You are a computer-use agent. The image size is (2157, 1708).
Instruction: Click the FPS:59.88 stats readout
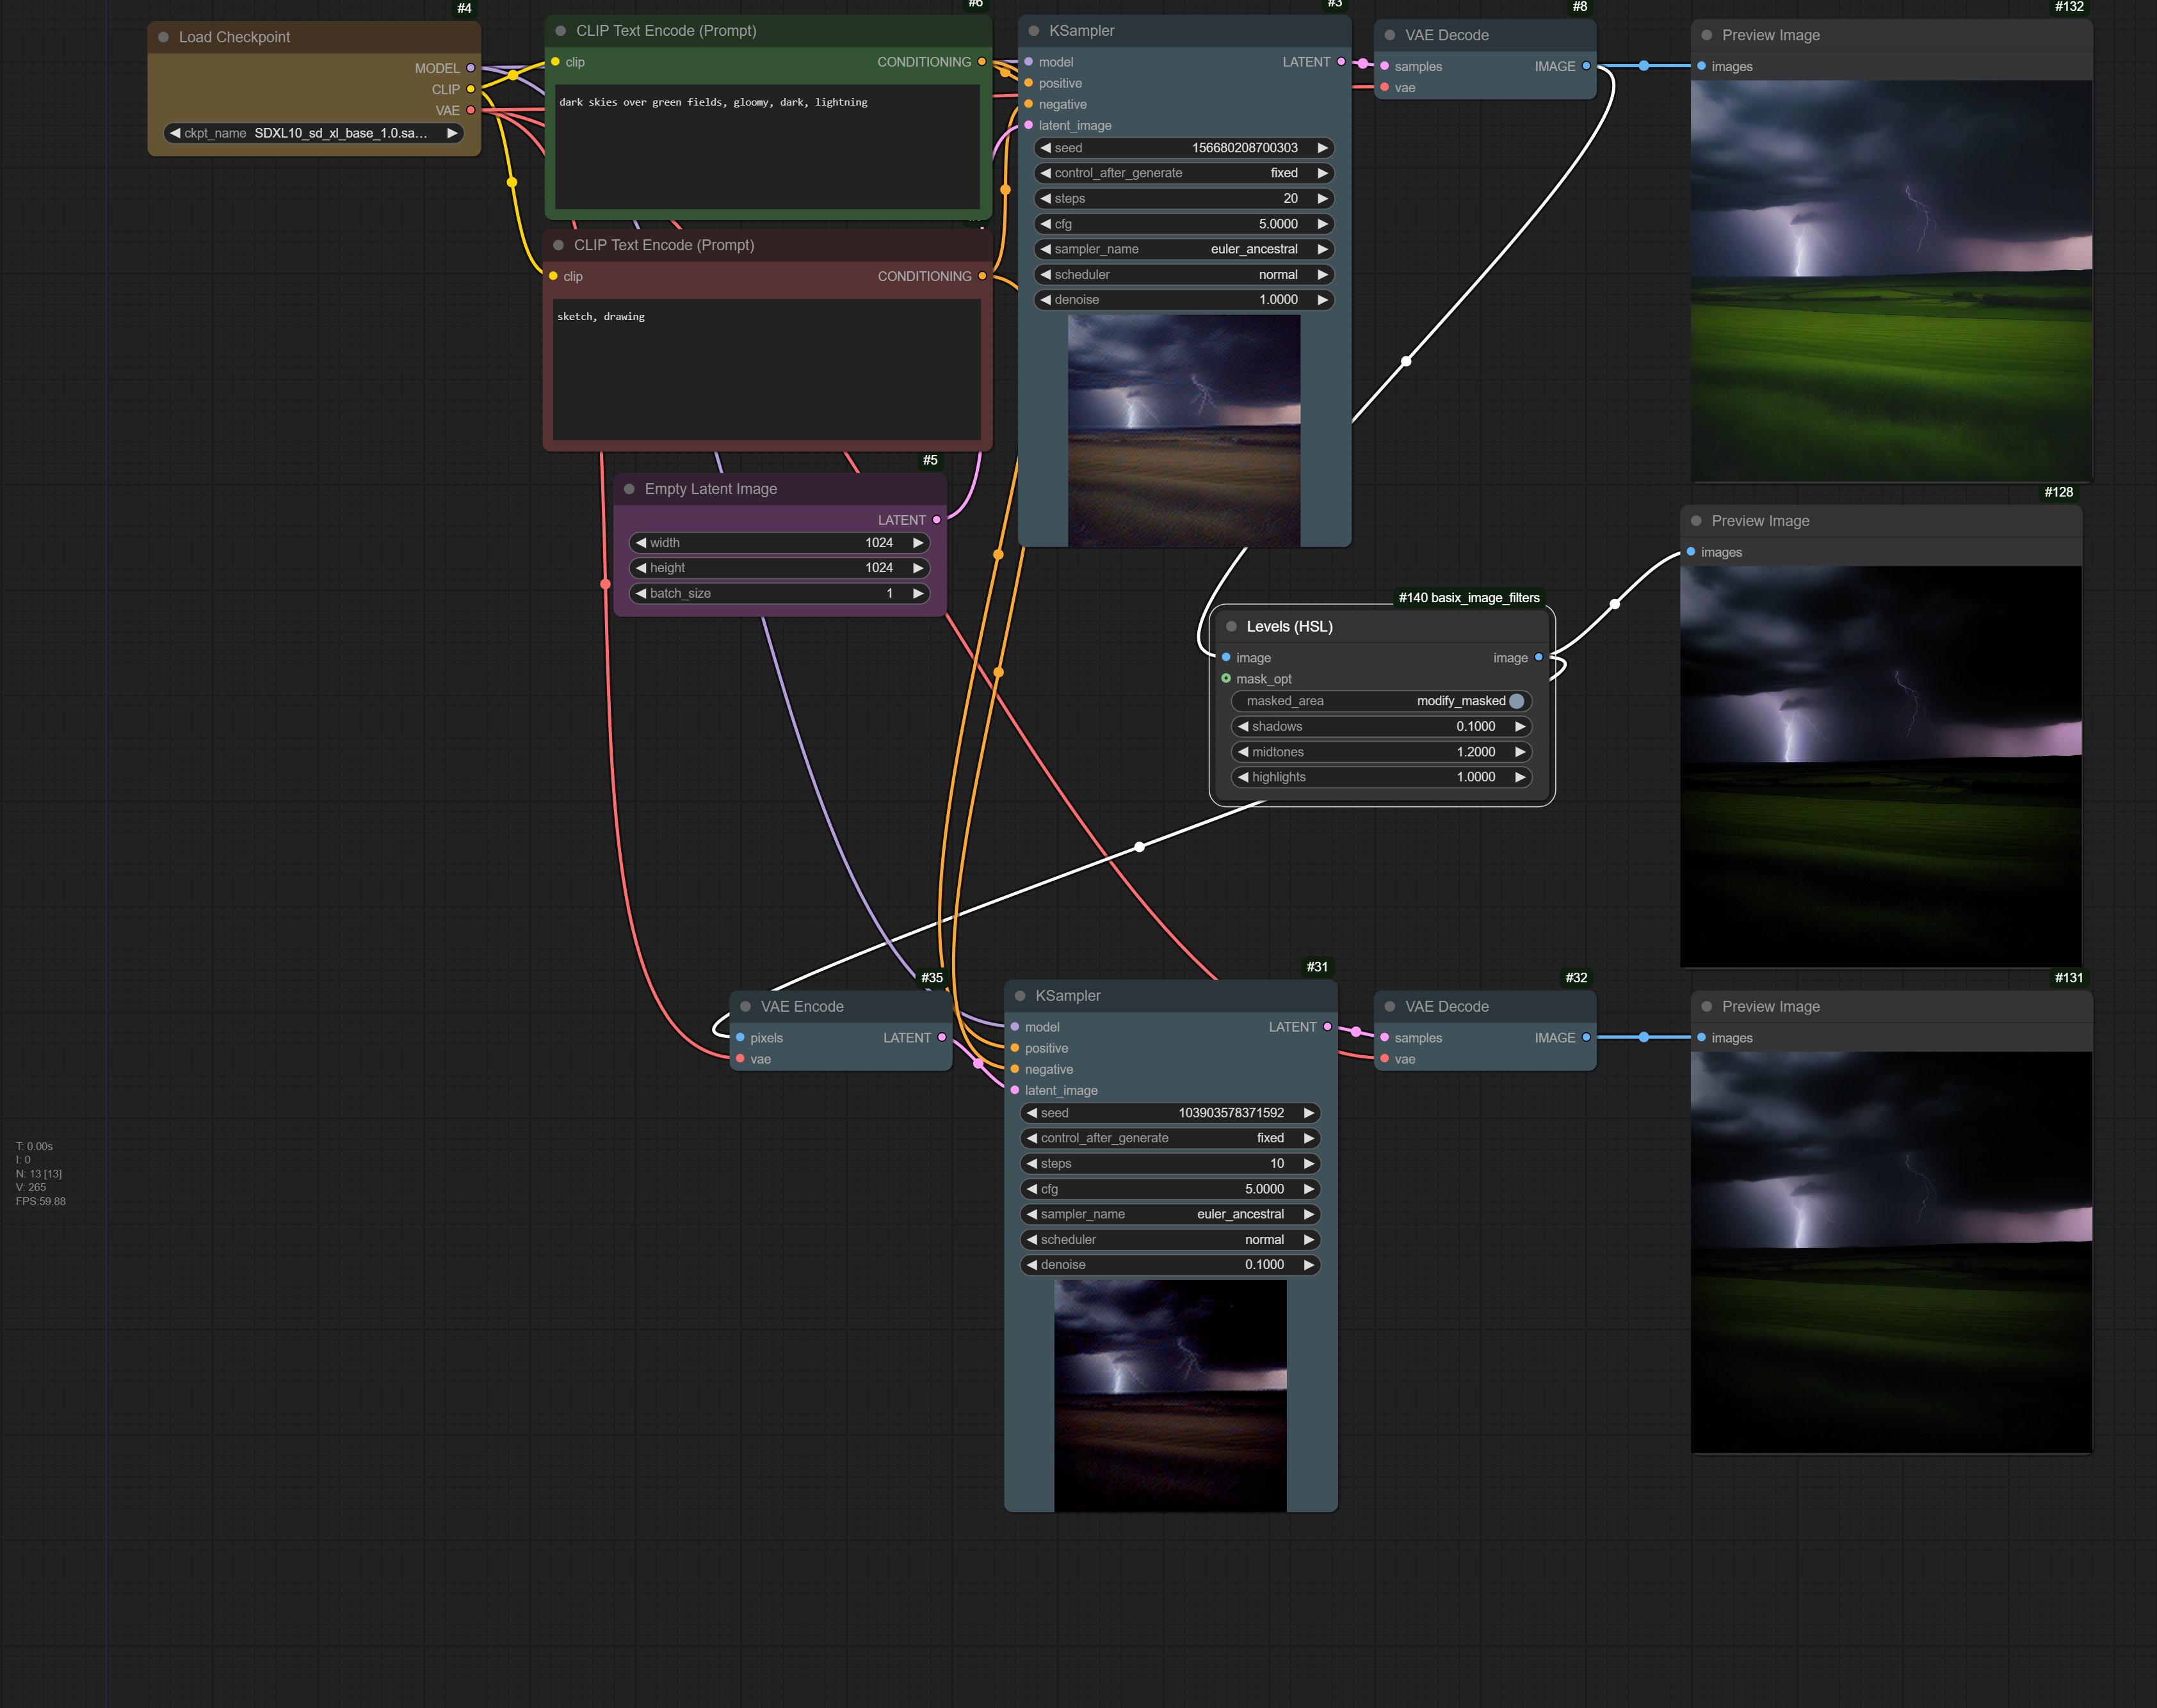tap(41, 1201)
